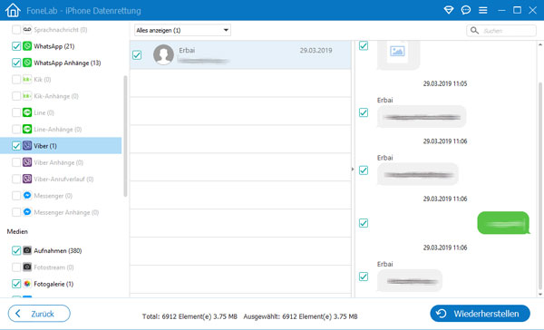Collapse preview panel with the splitter arrow
This screenshot has width=544, height=330.
pos(353,170)
